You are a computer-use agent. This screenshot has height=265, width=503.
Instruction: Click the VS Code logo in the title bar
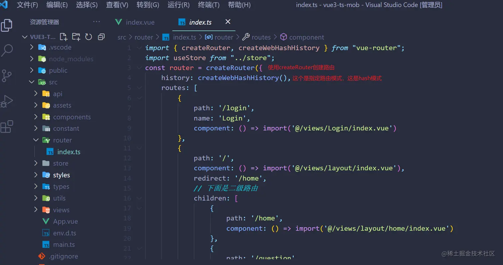[4, 5]
